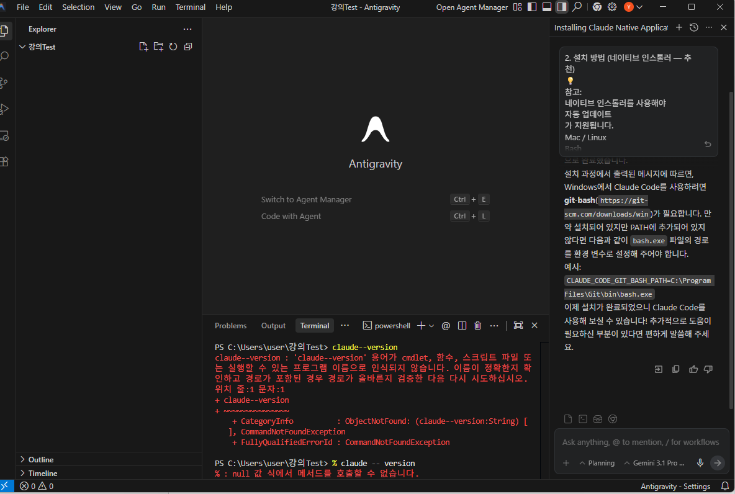Click the powershell terminal label
This screenshot has width=735, height=494.
coord(387,326)
